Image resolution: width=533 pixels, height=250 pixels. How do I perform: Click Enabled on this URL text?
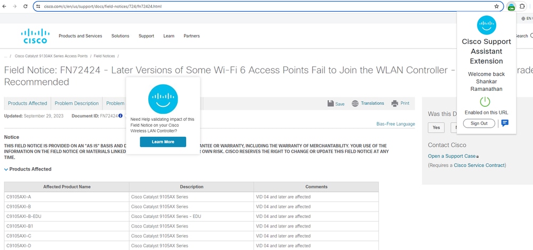487,113
